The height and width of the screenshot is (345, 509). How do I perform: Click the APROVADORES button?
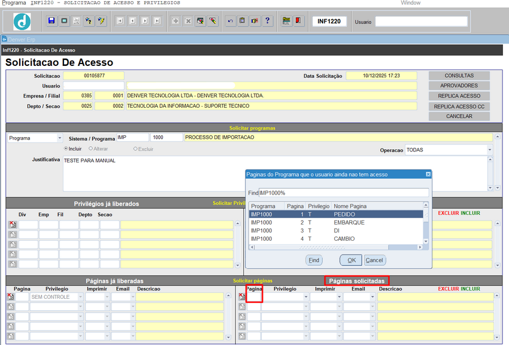coord(459,86)
